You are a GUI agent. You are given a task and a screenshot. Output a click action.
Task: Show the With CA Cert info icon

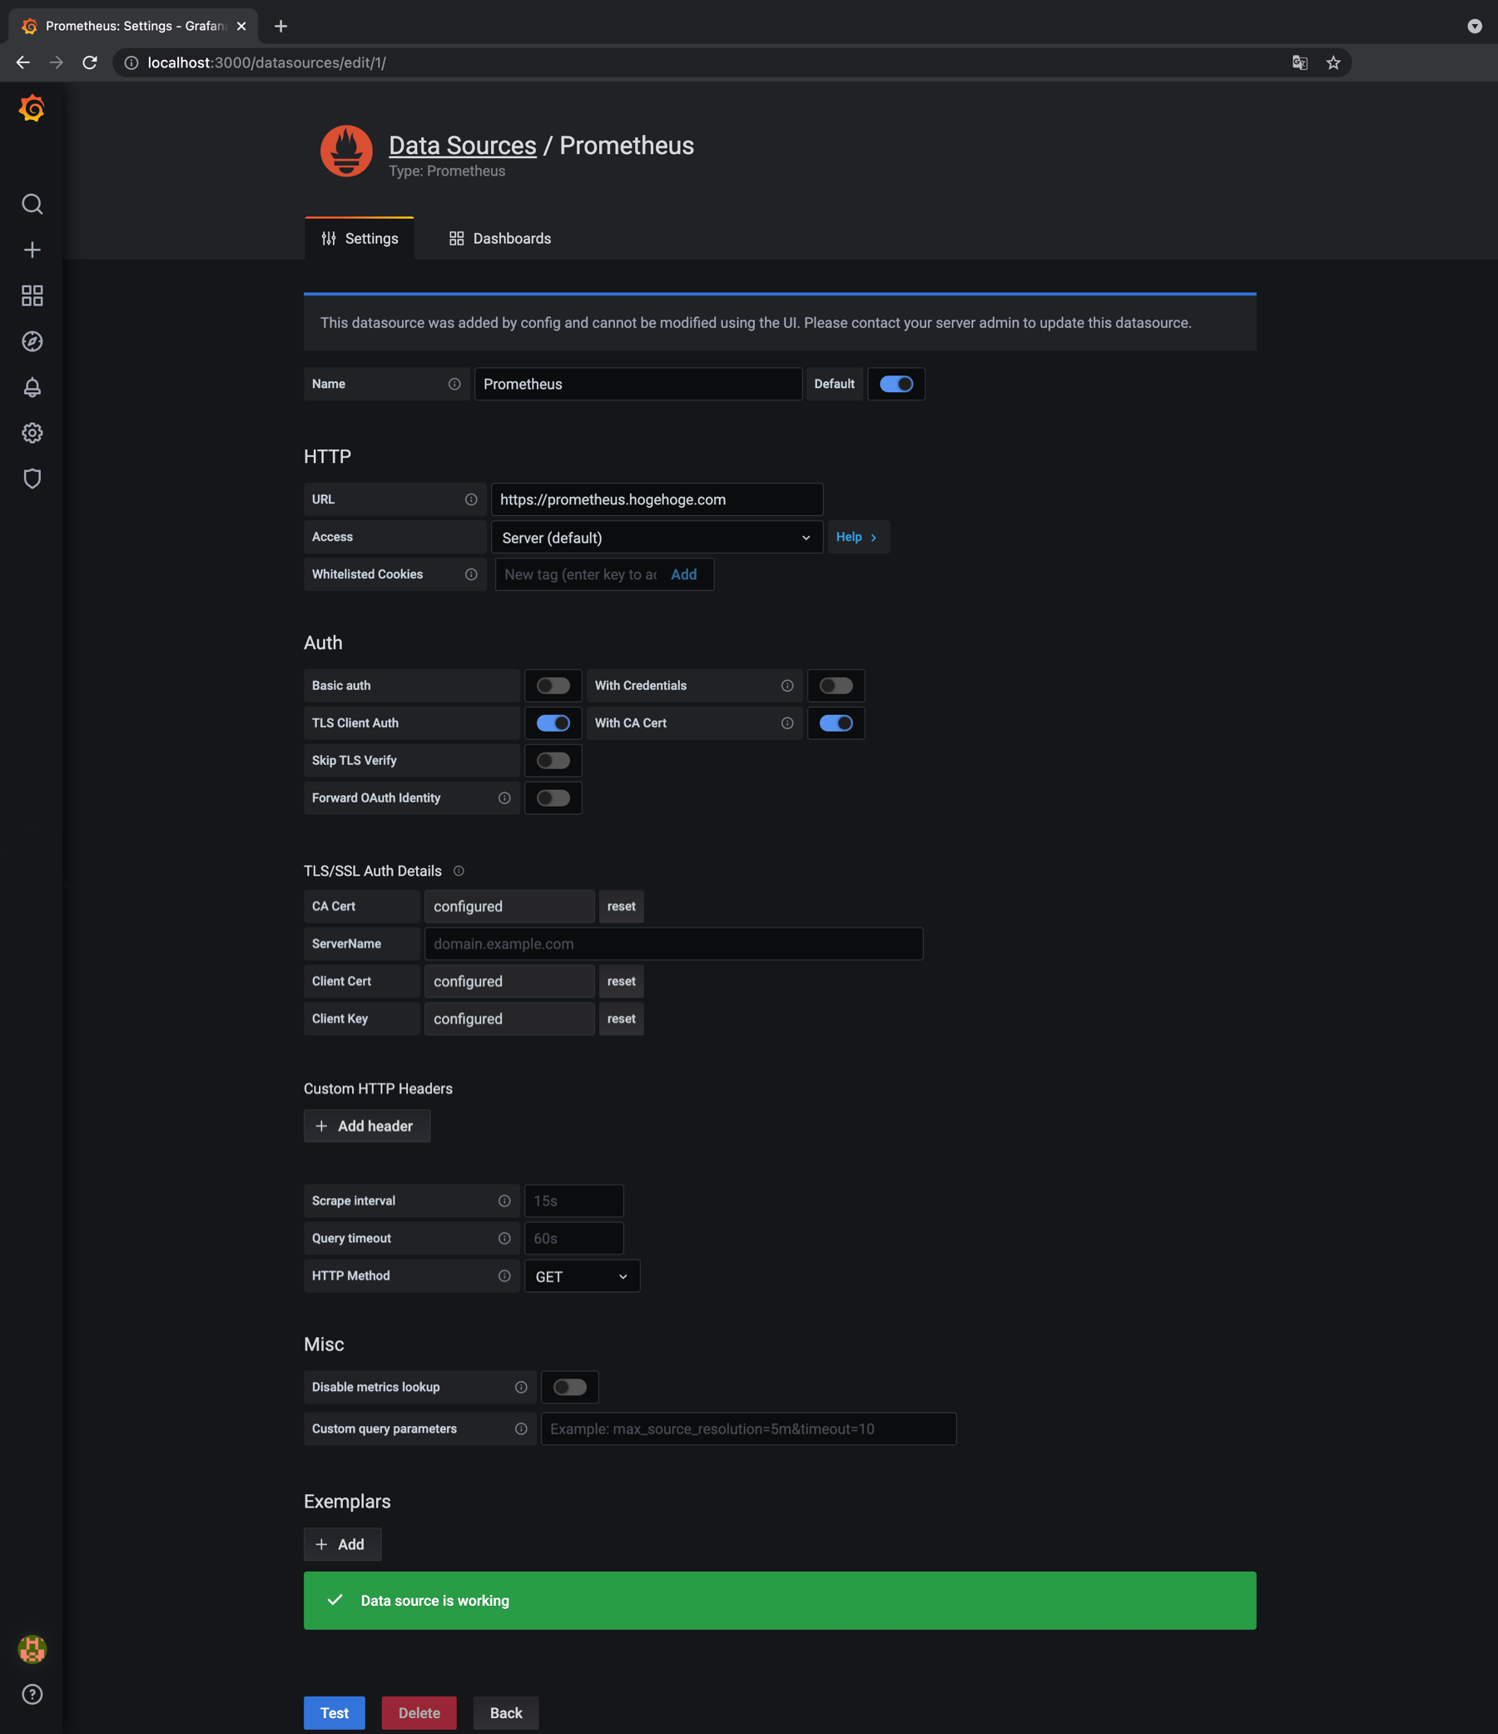pyautogui.click(x=787, y=723)
